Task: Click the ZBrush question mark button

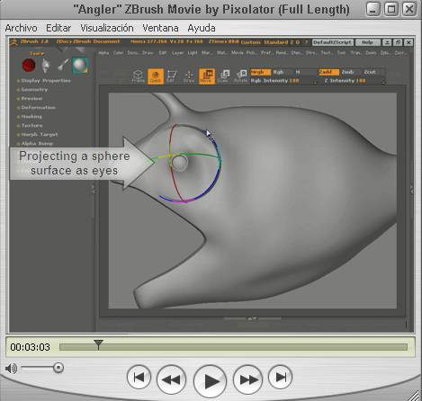Action: click(306, 42)
